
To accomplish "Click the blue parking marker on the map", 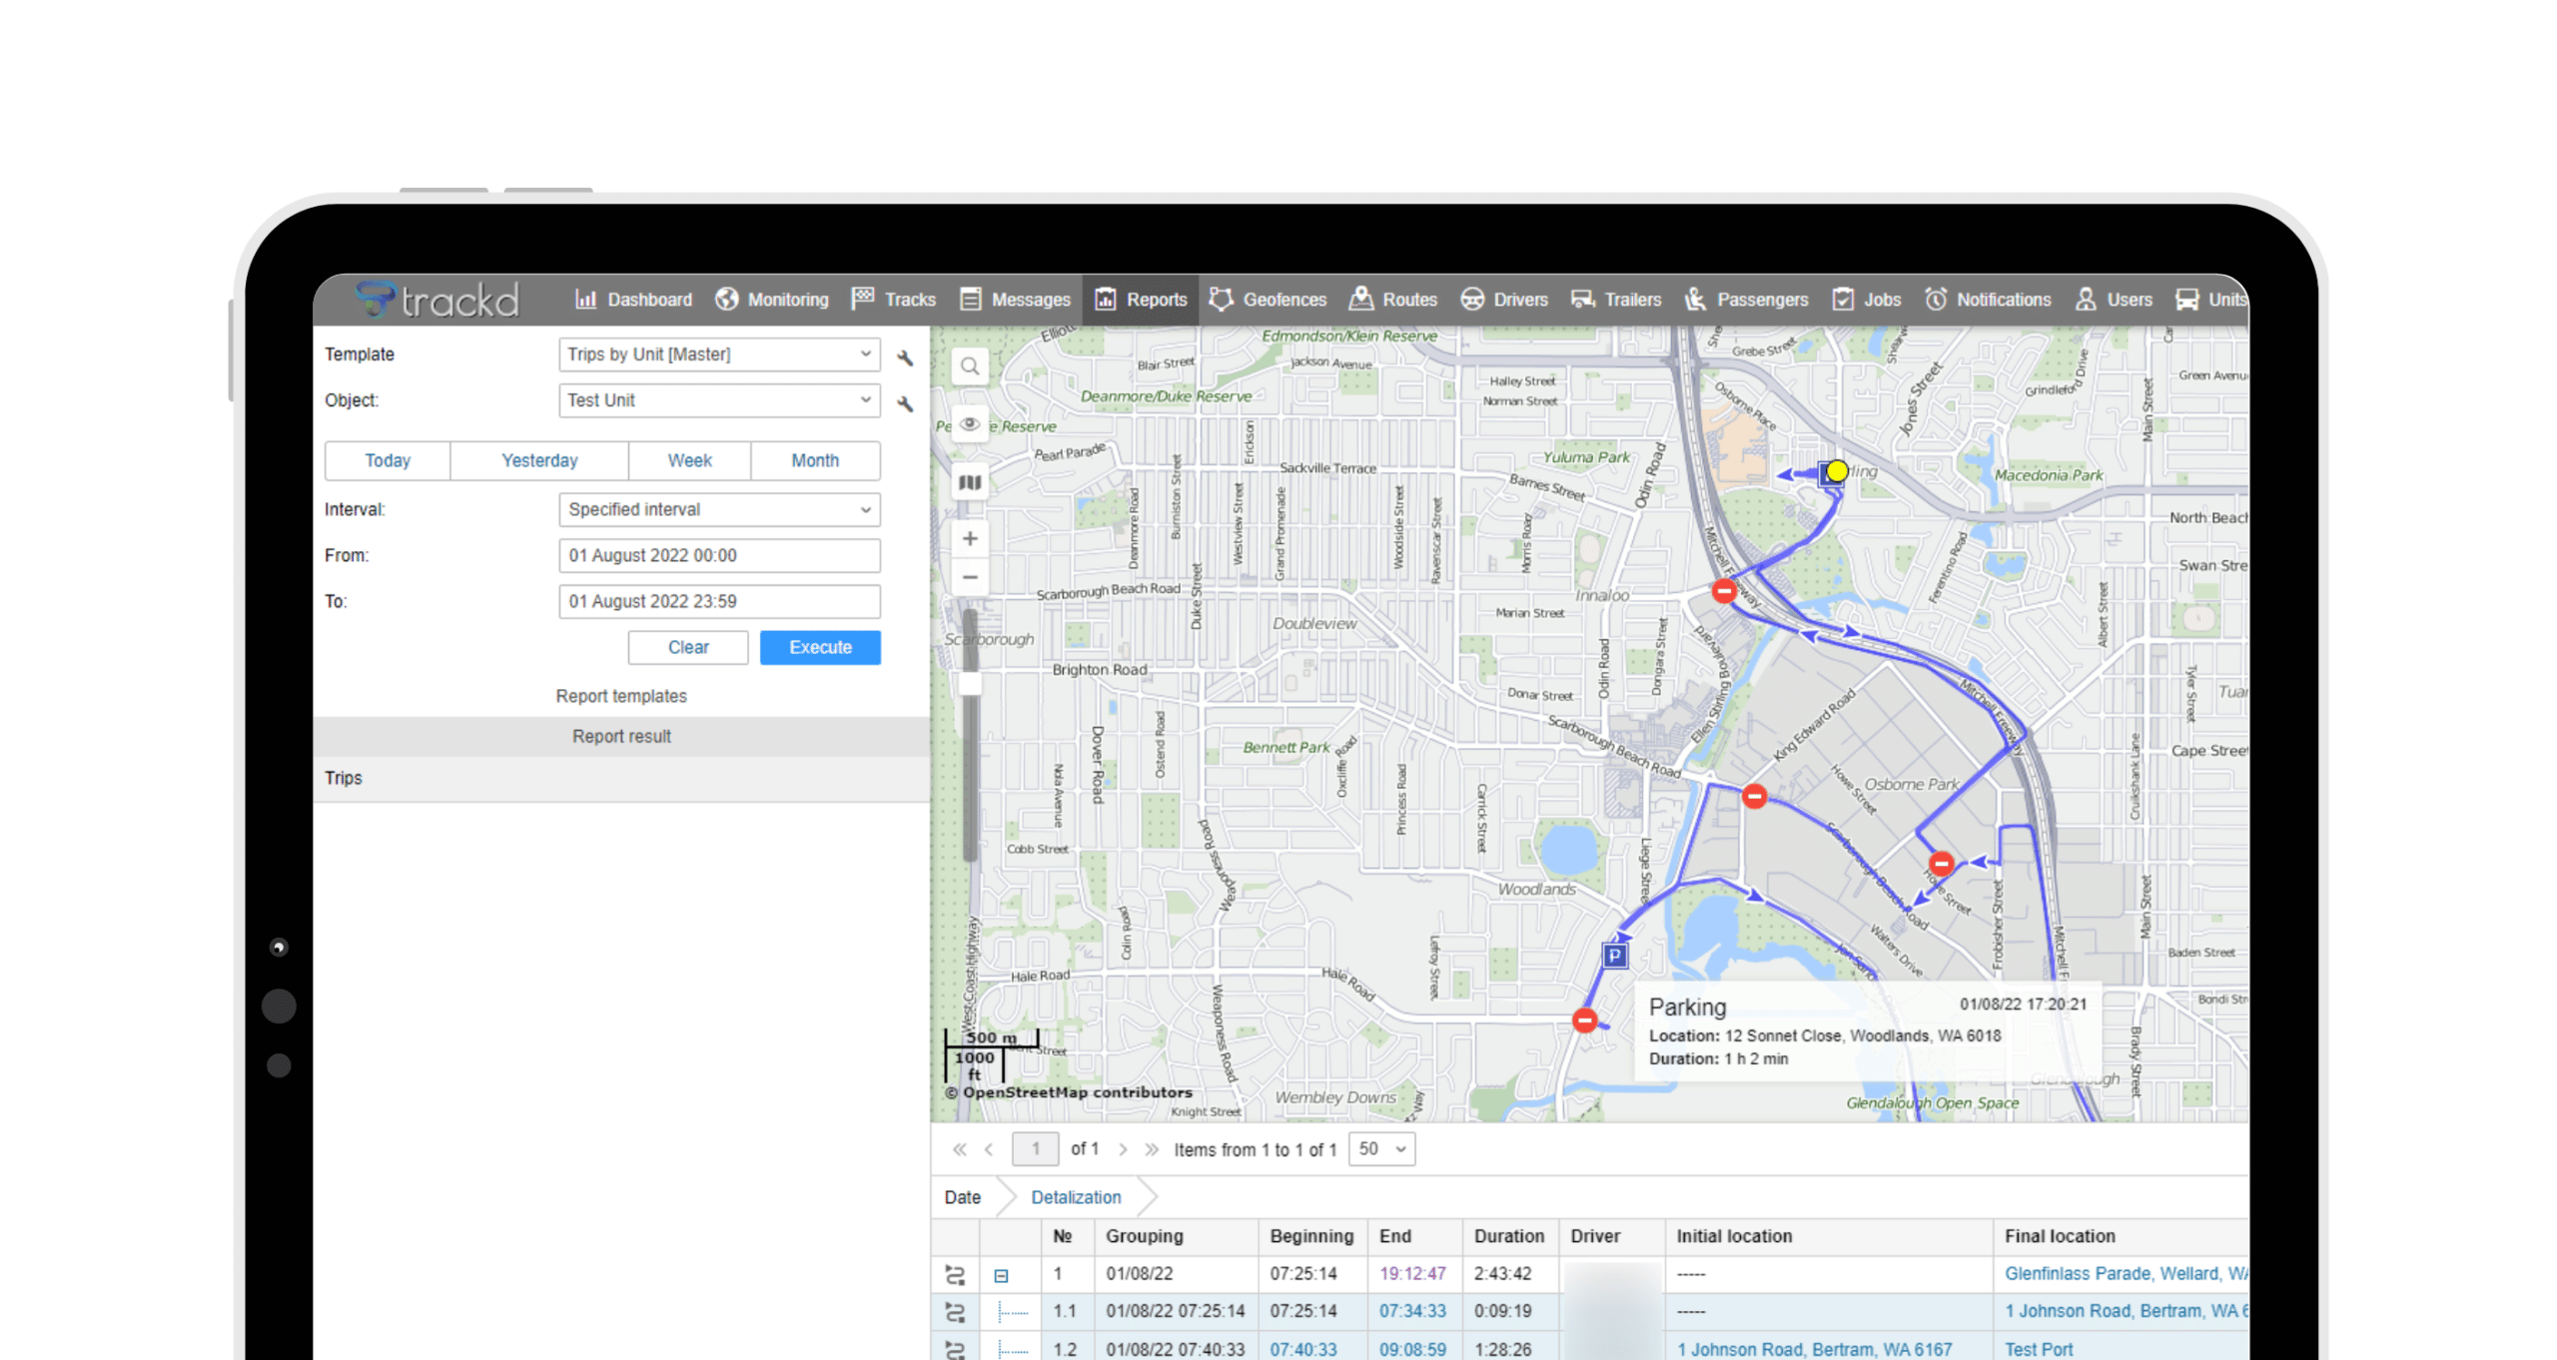I will click(1614, 956).
